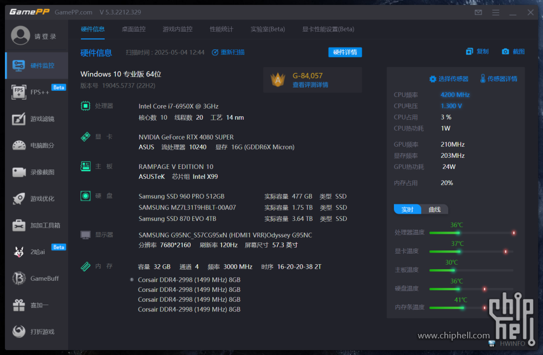The width and height of the screenshot is (543, 355).
Task: Open the 打折游戏 sidebar item
Action: [x=37, y=332]
